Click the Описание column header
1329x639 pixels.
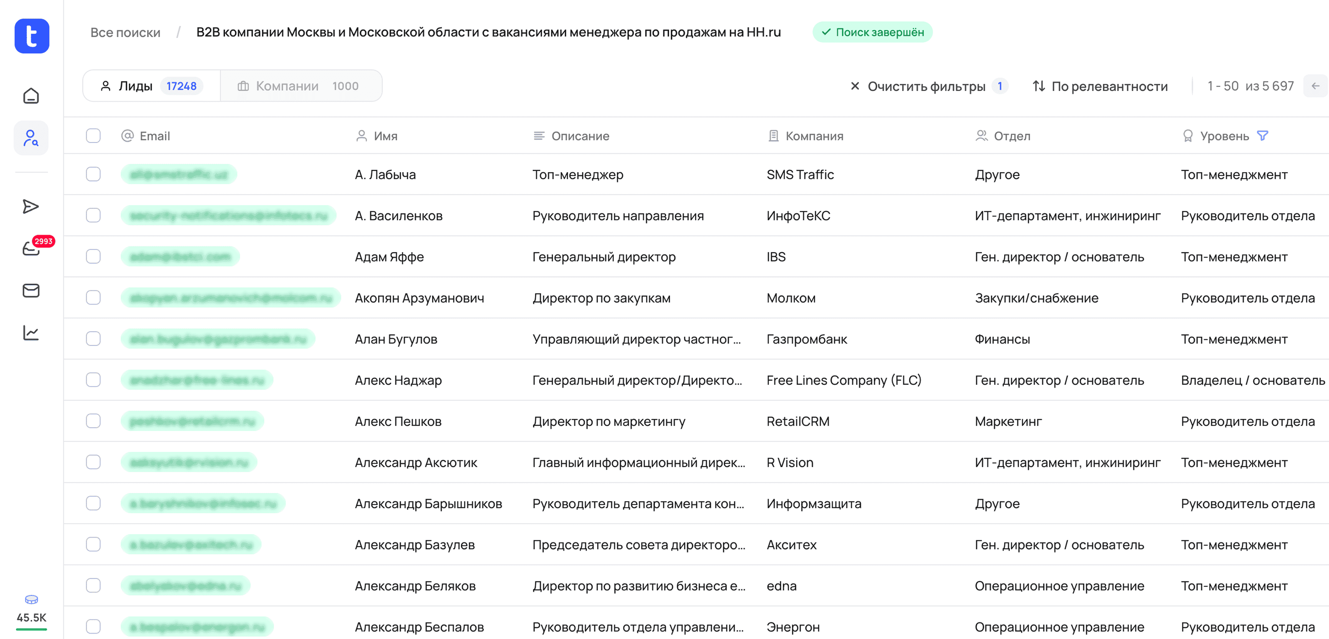[571, 136]
